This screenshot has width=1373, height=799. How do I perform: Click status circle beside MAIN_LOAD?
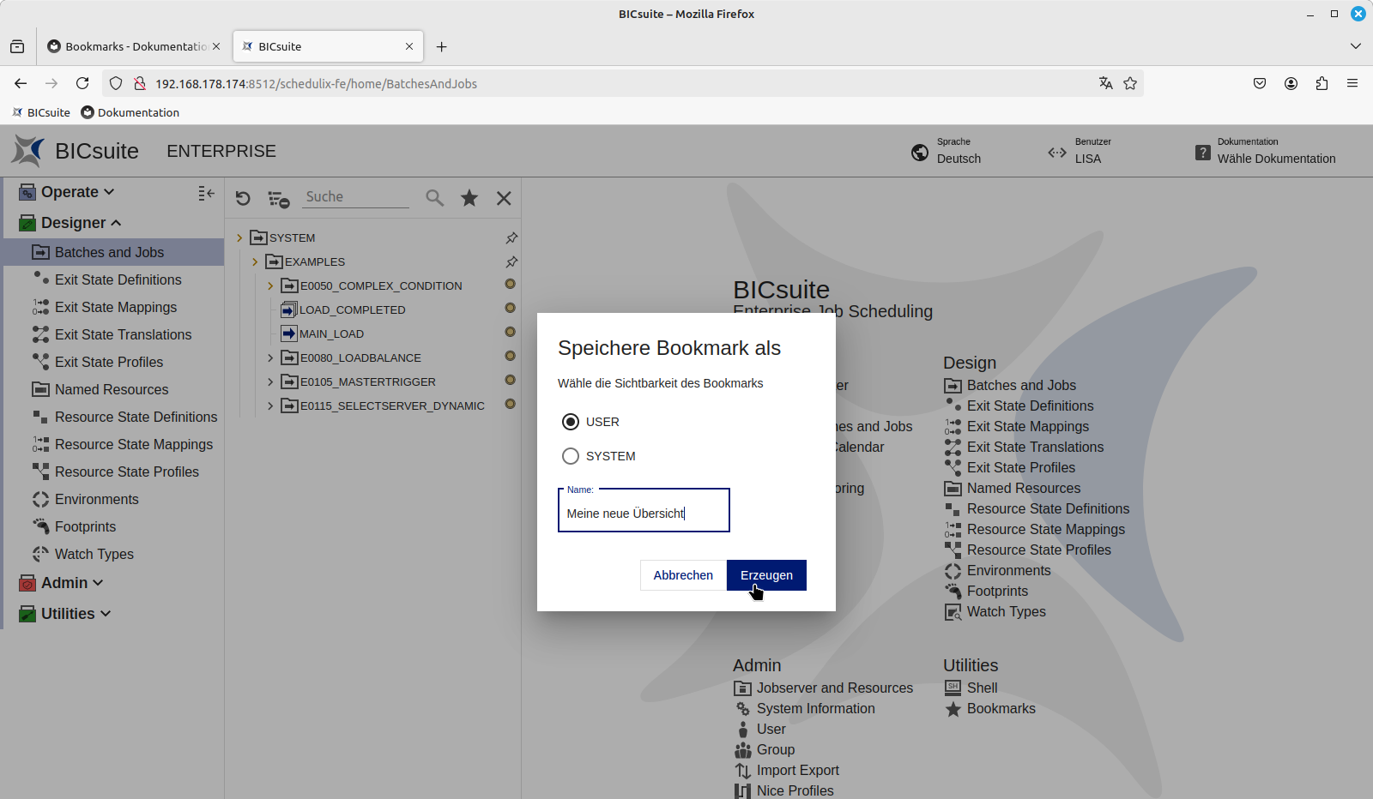(x=510, y=332)
